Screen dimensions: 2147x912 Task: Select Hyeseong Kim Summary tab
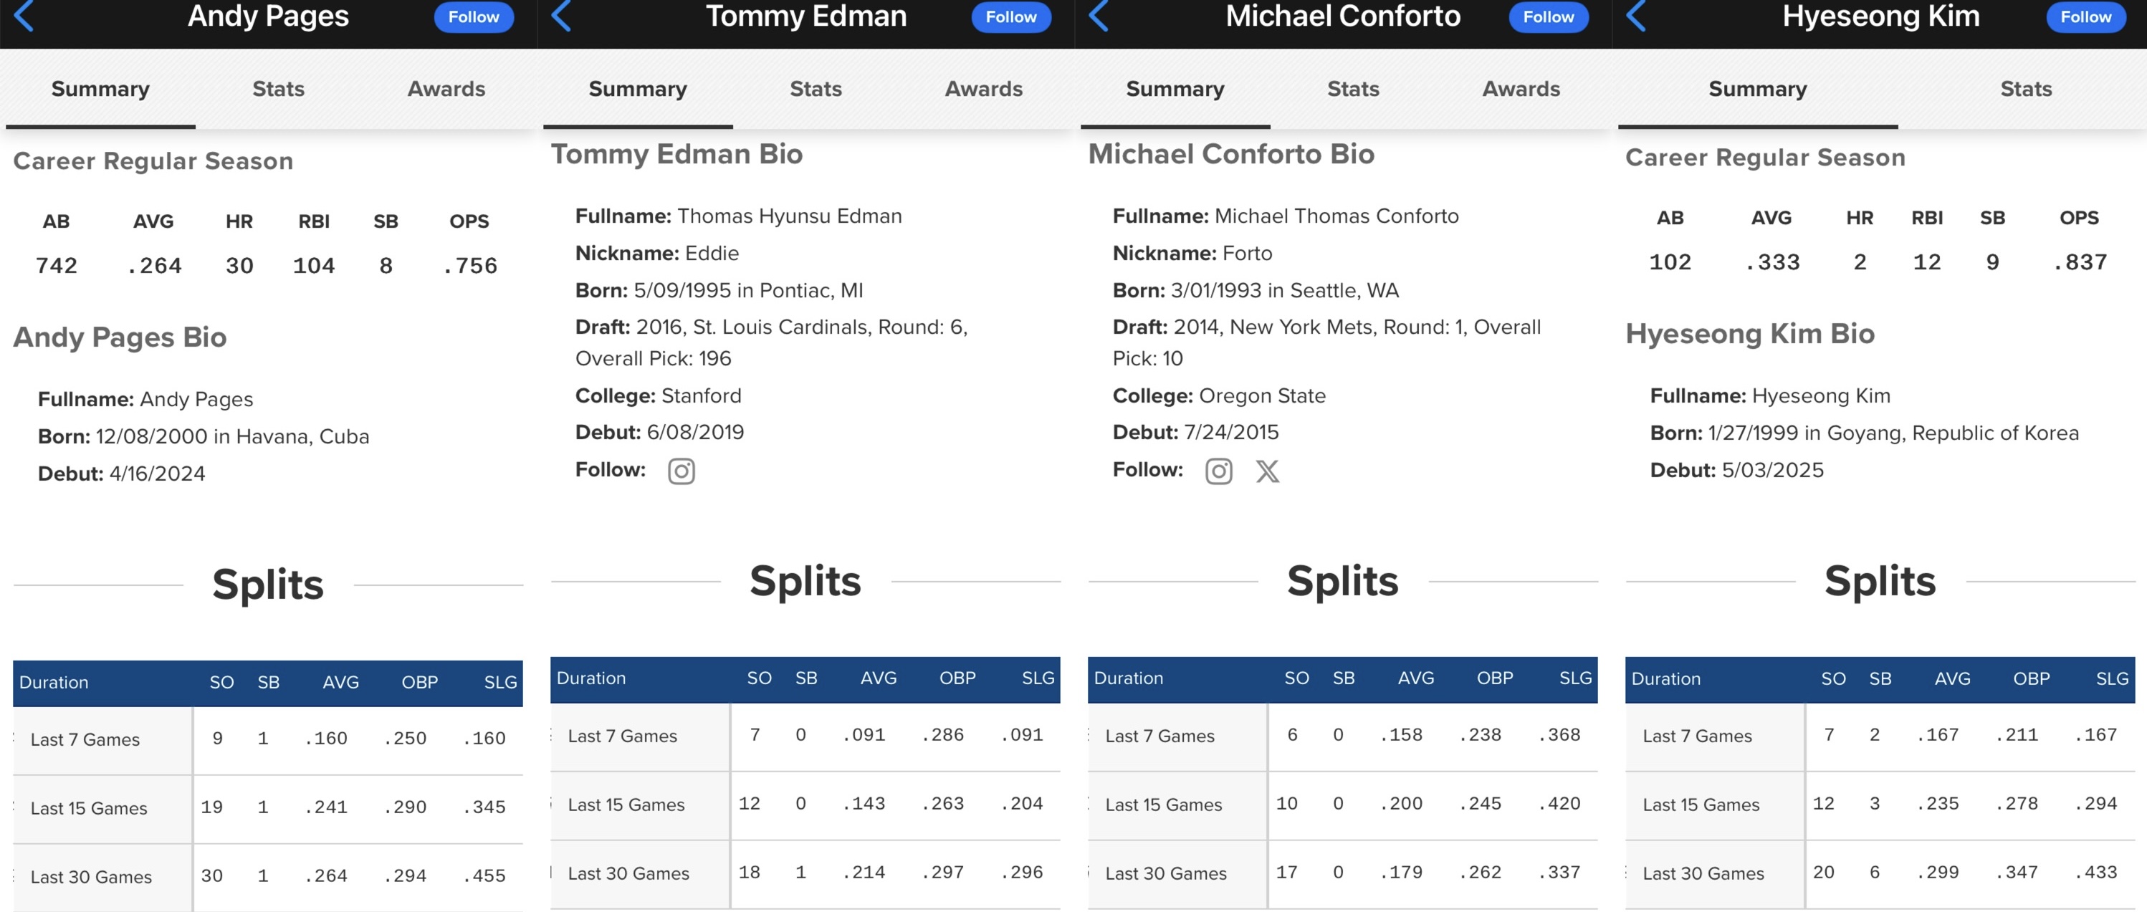pyautogui.click(x=1758, y=89)
